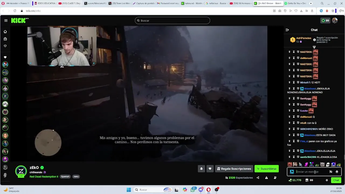Screen dimensions: 345x194
Task: Open the 7TV emote picker in chat input
Action: click(x=331, y=172)
